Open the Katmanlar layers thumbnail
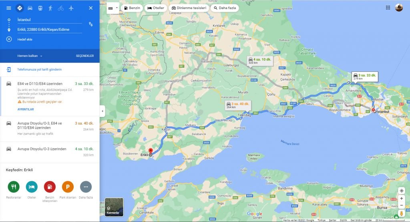This screenshot has height=222, width=410. pyautogui.click(x=114, y=207)
